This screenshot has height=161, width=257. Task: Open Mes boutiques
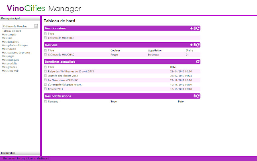click(x=10, y=60)
